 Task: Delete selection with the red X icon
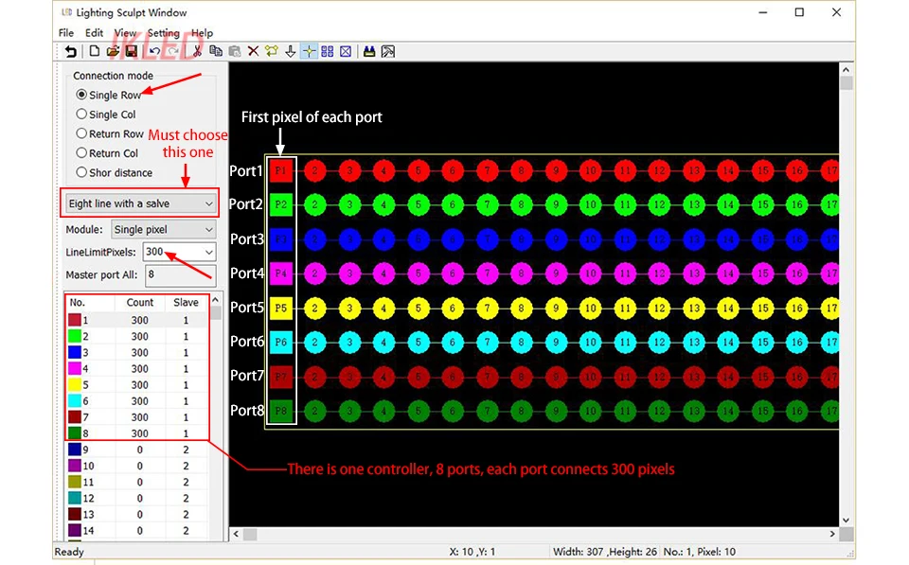254,51
